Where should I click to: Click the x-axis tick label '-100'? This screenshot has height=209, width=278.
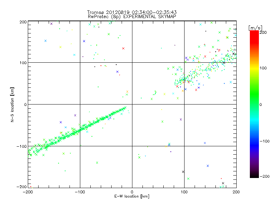(80, 192)
